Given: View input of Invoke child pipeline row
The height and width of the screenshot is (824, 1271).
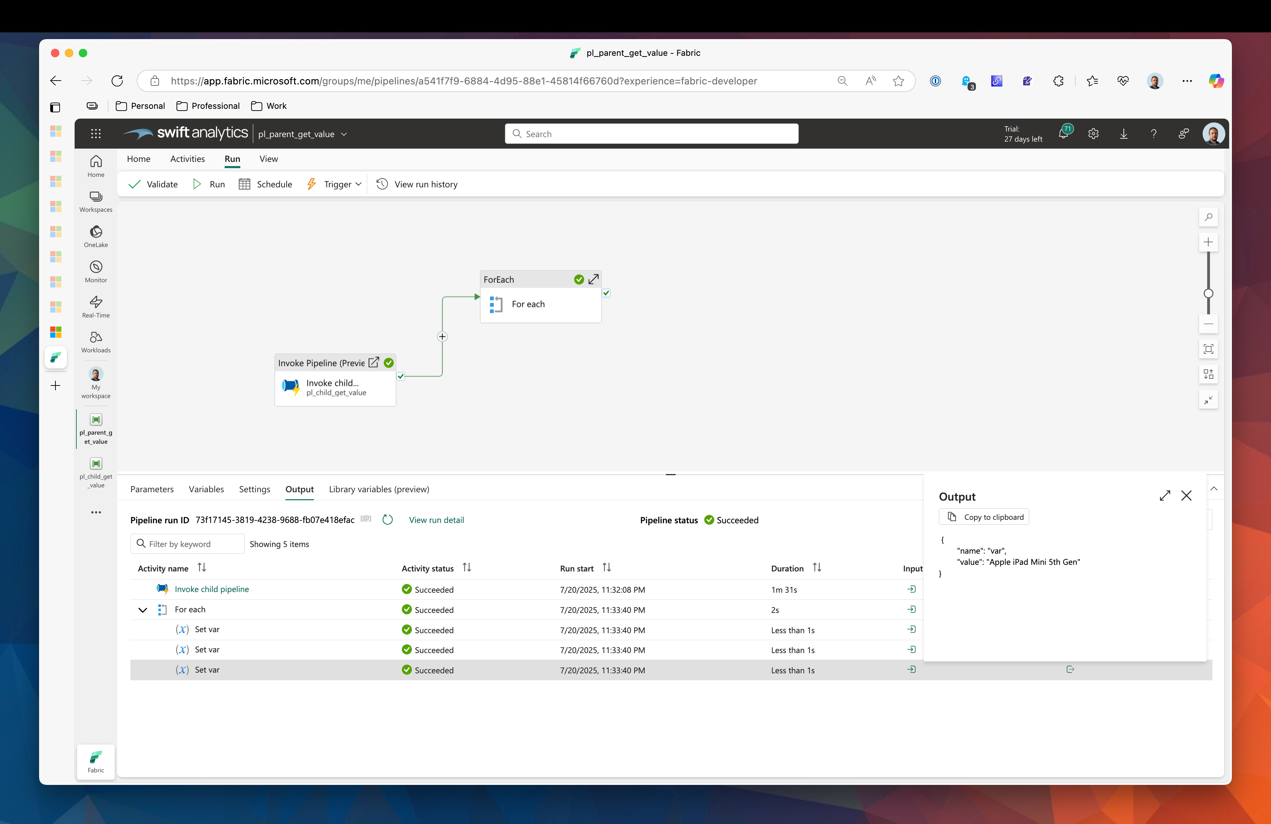Looking at the screenshot, I should point(912,589).
